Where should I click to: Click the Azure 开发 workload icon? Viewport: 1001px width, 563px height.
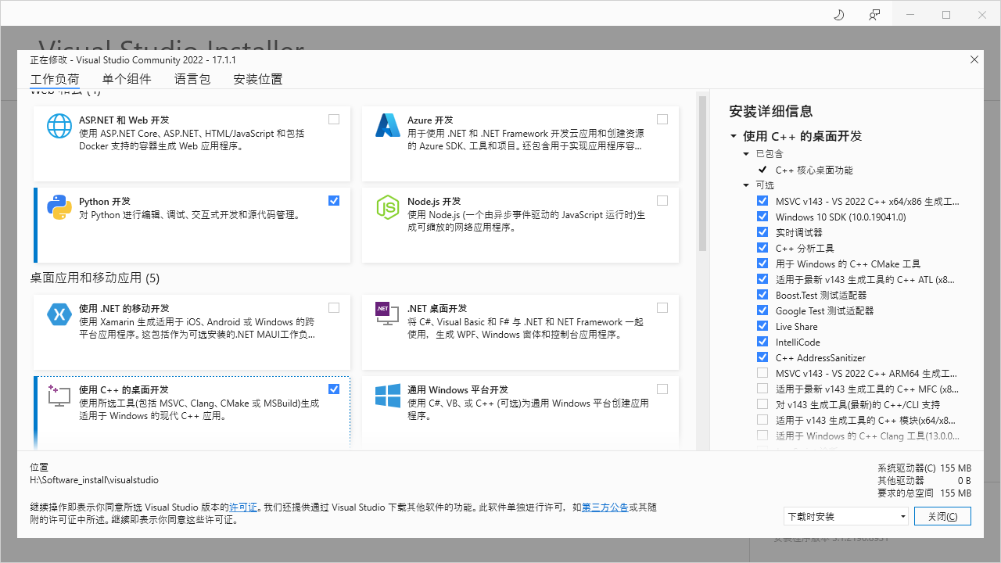pos(388,126)
